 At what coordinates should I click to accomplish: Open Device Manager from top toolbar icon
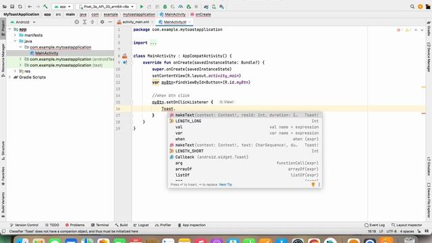pyautogui.click(x=214, y=7)
